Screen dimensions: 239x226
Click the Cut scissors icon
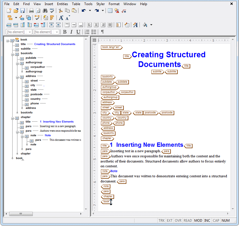(x=60, y=11)
